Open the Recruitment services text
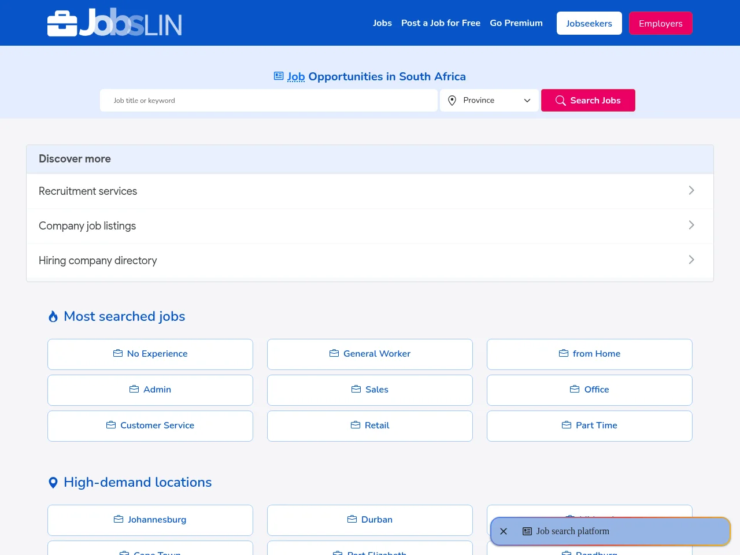The width and height of the screenshot is (740, 555). [88, 191]
